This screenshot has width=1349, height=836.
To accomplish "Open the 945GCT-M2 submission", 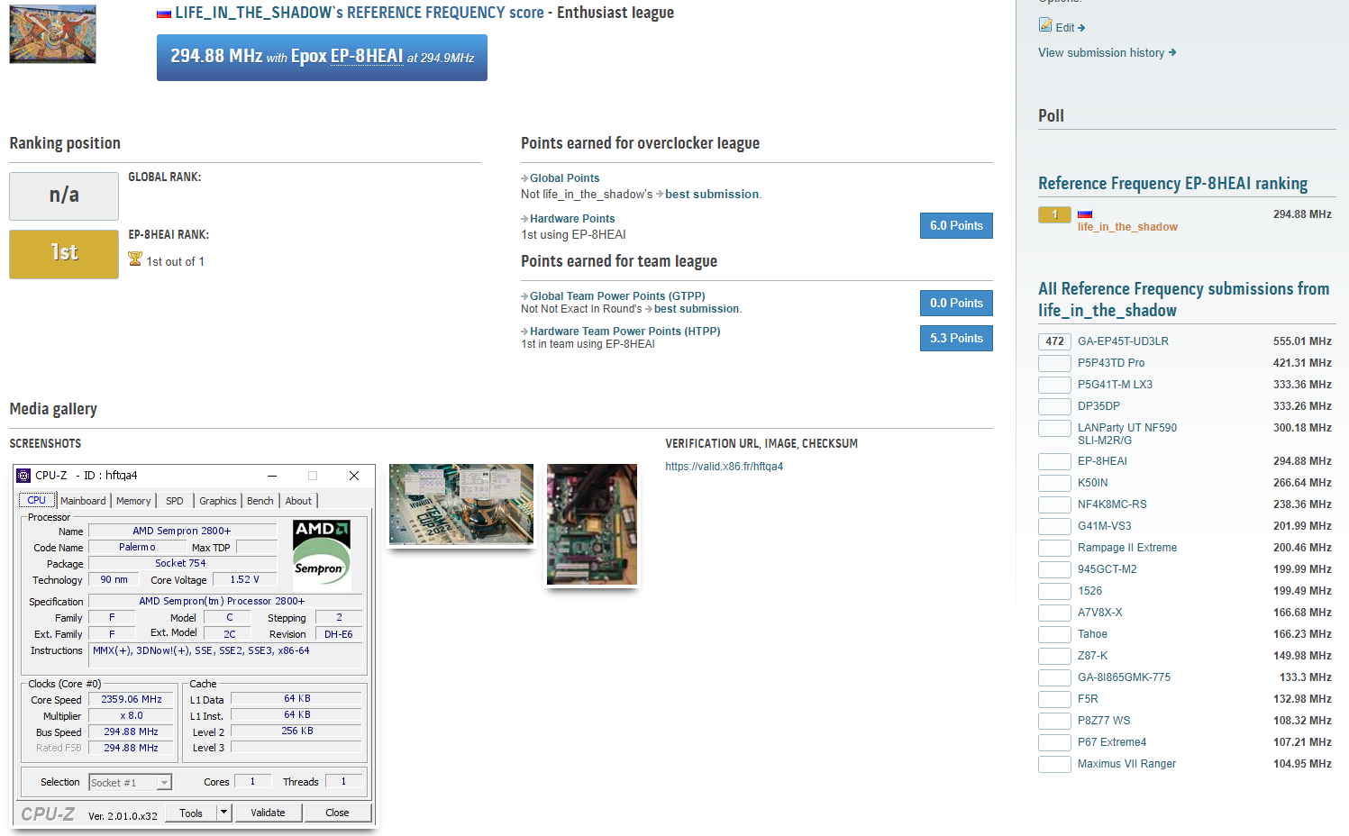I will tap(1107, 569).
